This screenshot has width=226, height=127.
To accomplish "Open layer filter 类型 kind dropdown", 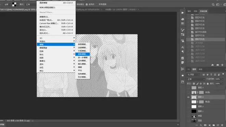I will click(x=194, y=74).
